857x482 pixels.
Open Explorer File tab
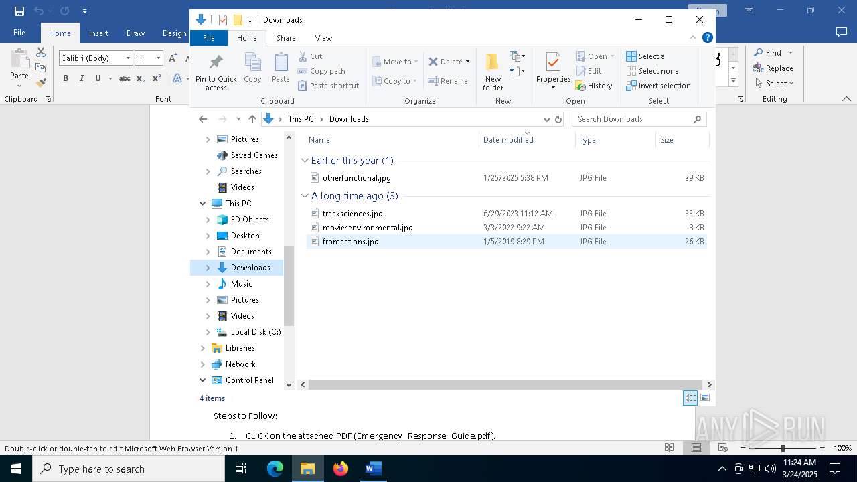pyautogui.click(x=209, y=38)
